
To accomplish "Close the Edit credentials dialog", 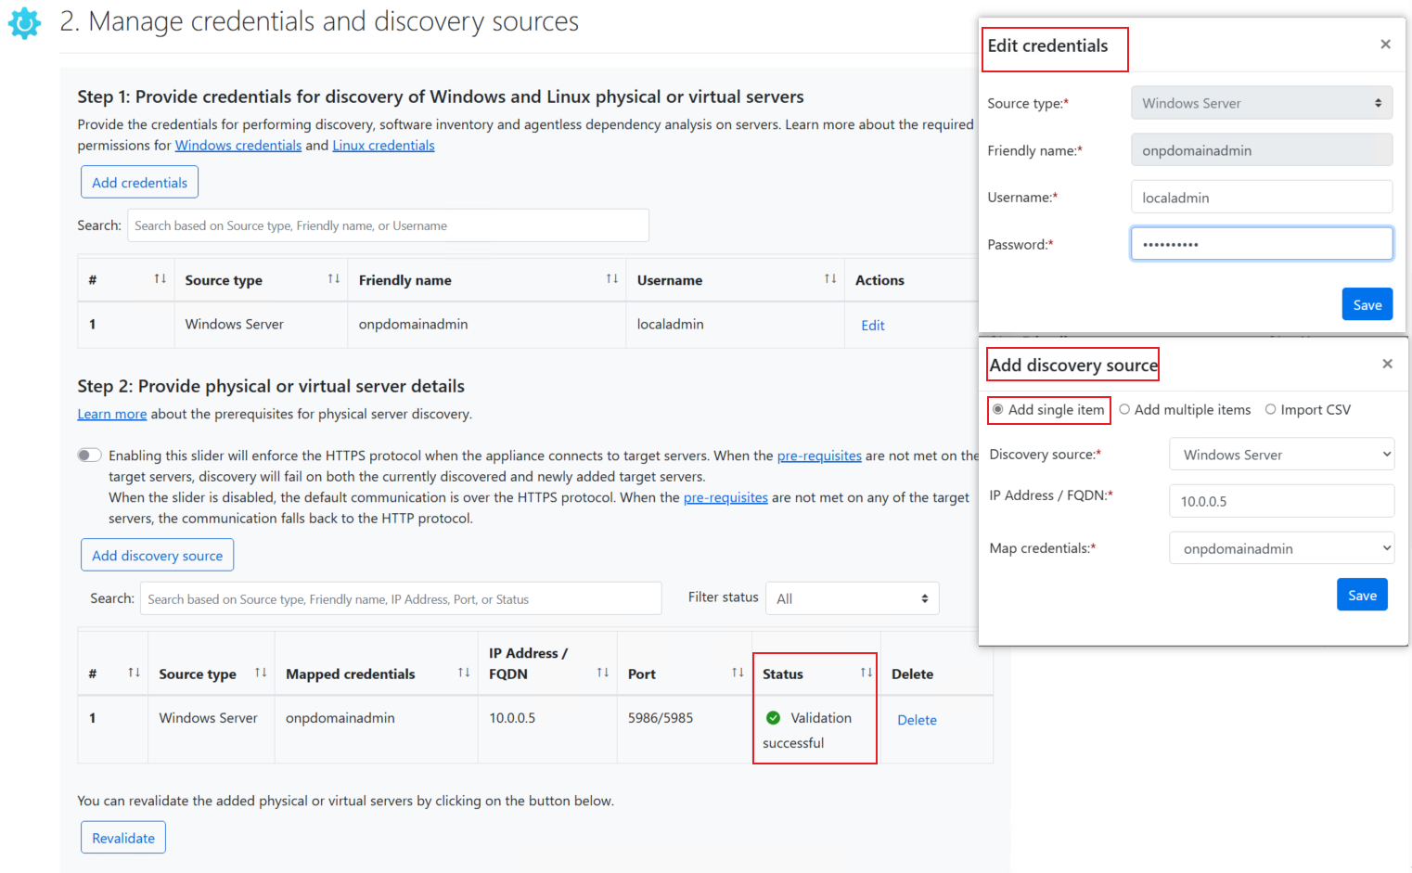I will pyautogui.click(x=1385, y=45).
